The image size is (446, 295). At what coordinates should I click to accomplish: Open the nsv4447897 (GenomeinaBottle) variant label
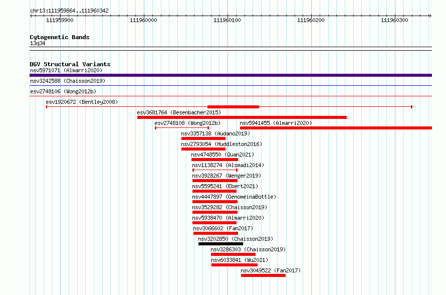(234, 197)
